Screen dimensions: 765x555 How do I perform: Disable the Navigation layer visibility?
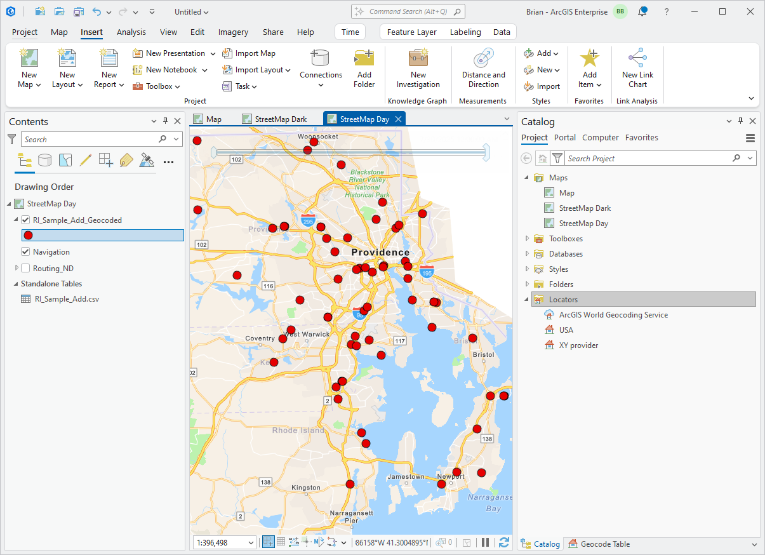[25, 251]
